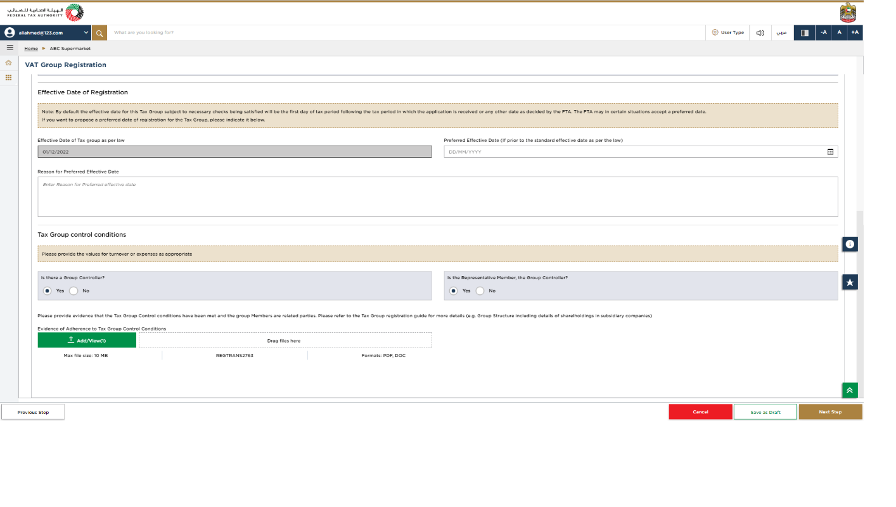Click the user avatar icon beside aliahmed@123.com

[10, 32]
